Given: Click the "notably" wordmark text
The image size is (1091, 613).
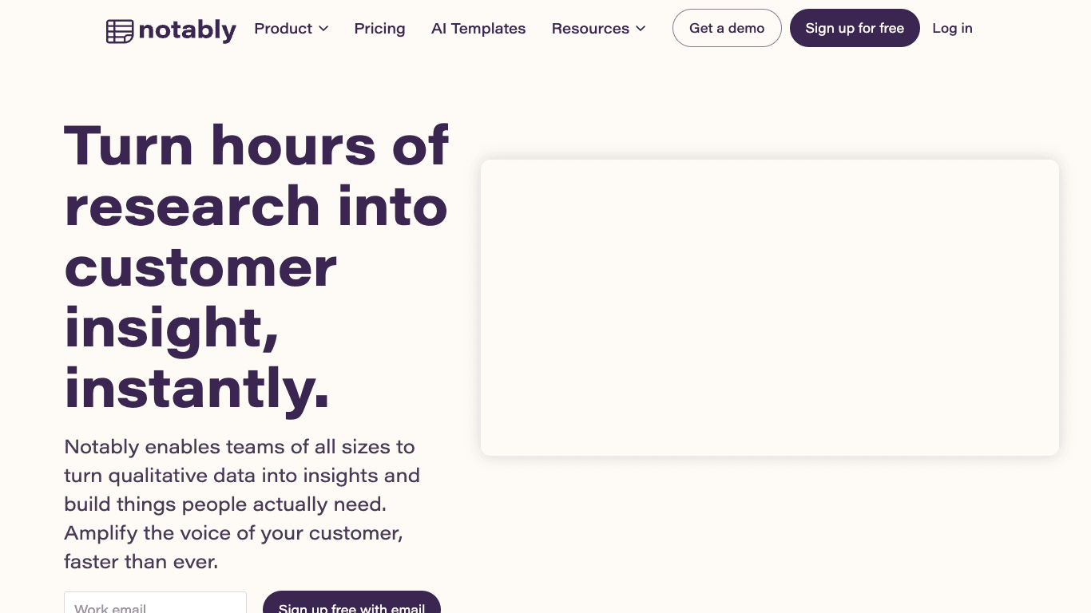Looking at the screenshot, I should 187,30.
